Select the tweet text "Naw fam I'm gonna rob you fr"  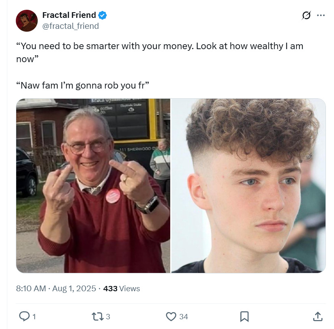click(83, 85)
